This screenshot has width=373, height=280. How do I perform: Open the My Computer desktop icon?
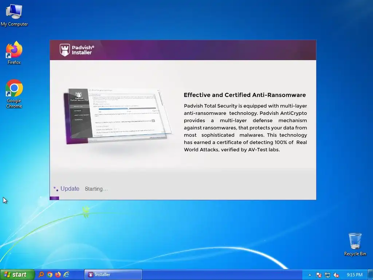[x=14, y=15]
